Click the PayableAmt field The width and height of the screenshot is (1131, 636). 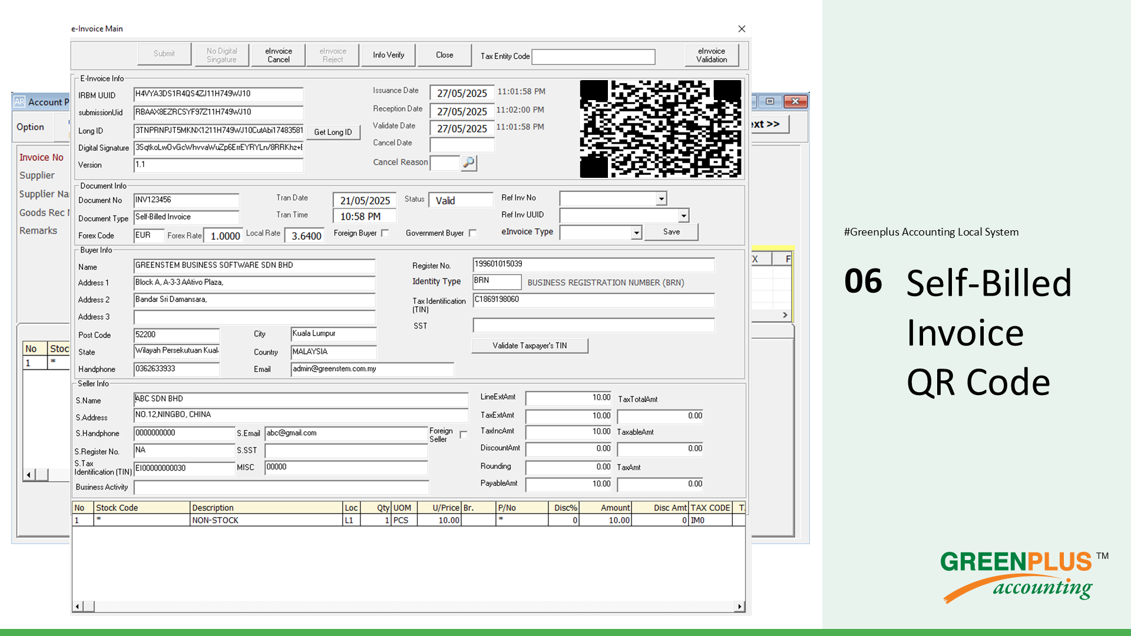point(569,485)
